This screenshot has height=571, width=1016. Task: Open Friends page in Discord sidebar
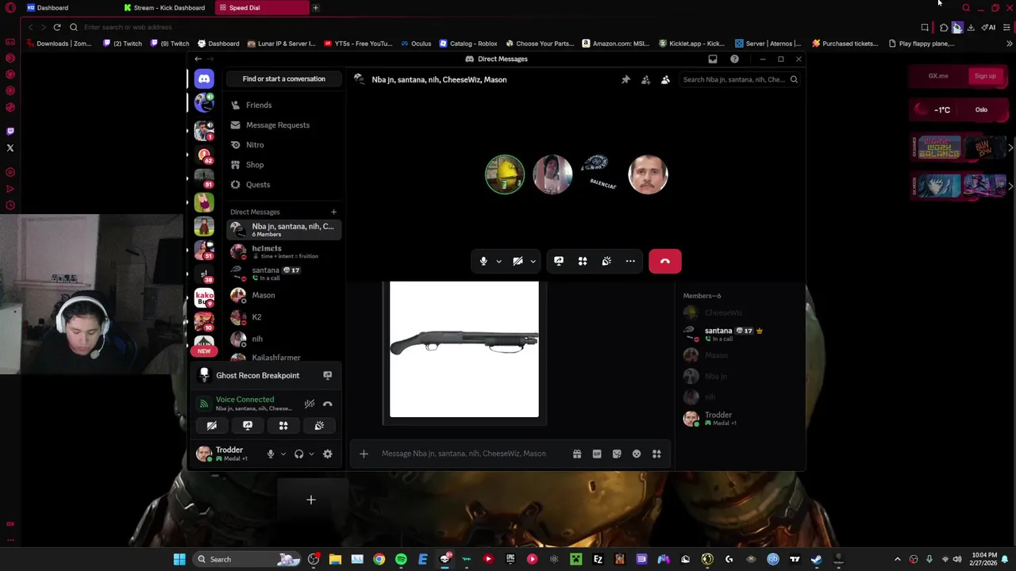283,105
